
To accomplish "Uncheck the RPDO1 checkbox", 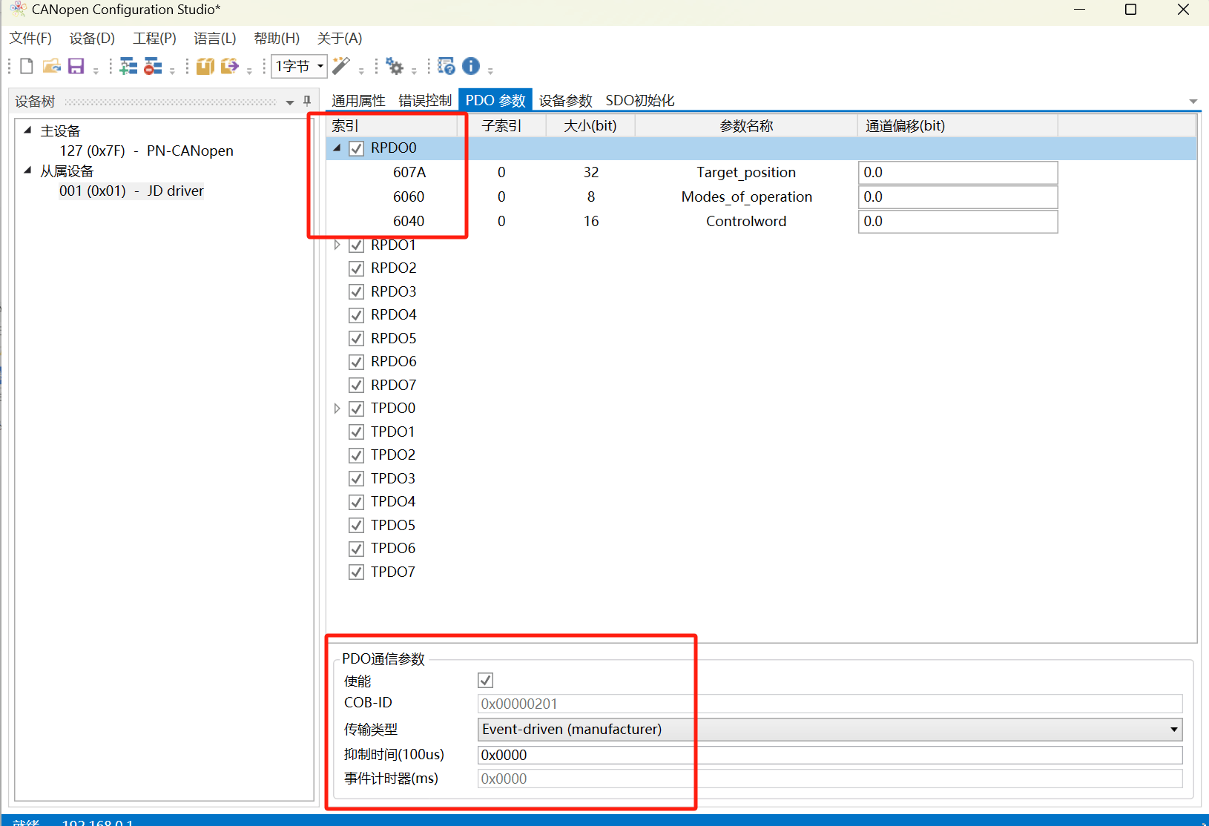I will [x=356, y=245].
